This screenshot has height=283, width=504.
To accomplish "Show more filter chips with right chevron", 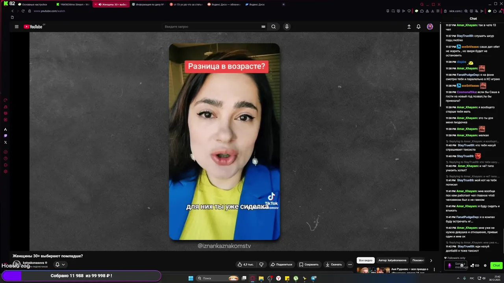I will click(431, 260).
